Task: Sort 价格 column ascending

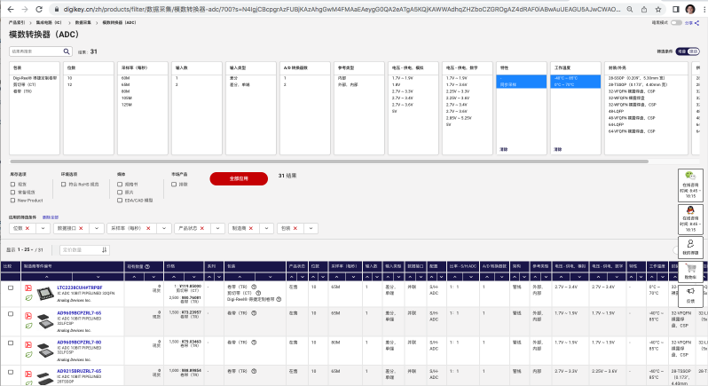Action: pos(174,277)
